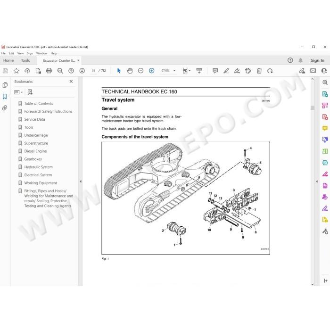Image resolution: width=330 pixels, height=330 pixels.
Task: Collapse the left navigation pane arrow
Action: tap(81, 181)
